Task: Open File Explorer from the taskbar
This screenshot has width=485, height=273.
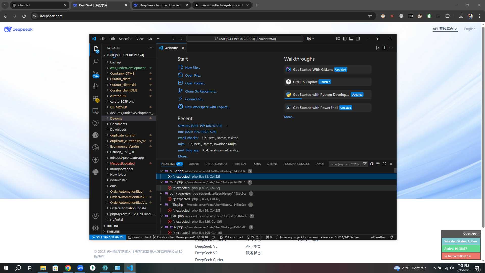Action: point(43,268)
